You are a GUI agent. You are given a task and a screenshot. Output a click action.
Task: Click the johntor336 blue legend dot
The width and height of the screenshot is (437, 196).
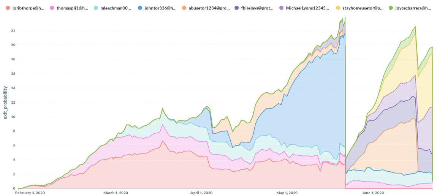[140, 8]
